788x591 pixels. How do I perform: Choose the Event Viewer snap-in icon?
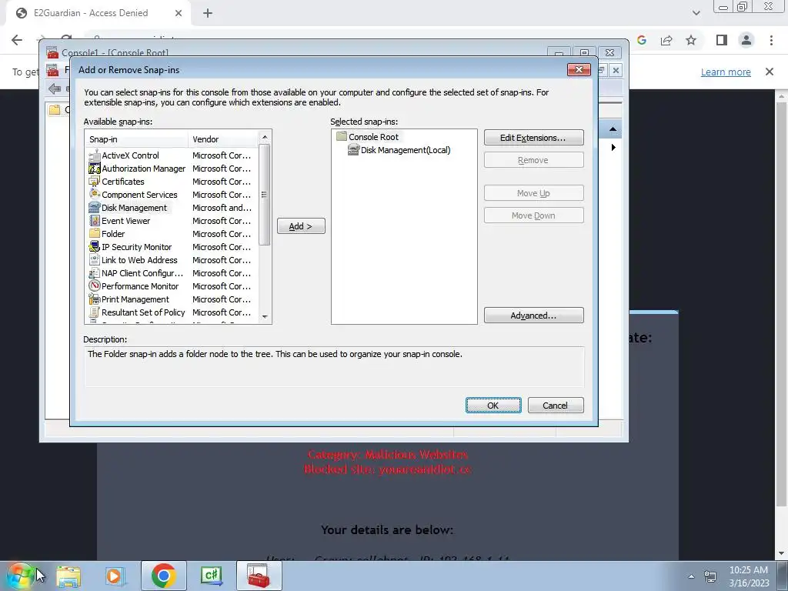click(95, 221)
